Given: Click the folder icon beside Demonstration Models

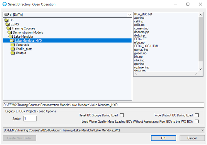Looking at the screenshot, I should tap(9, 32).
